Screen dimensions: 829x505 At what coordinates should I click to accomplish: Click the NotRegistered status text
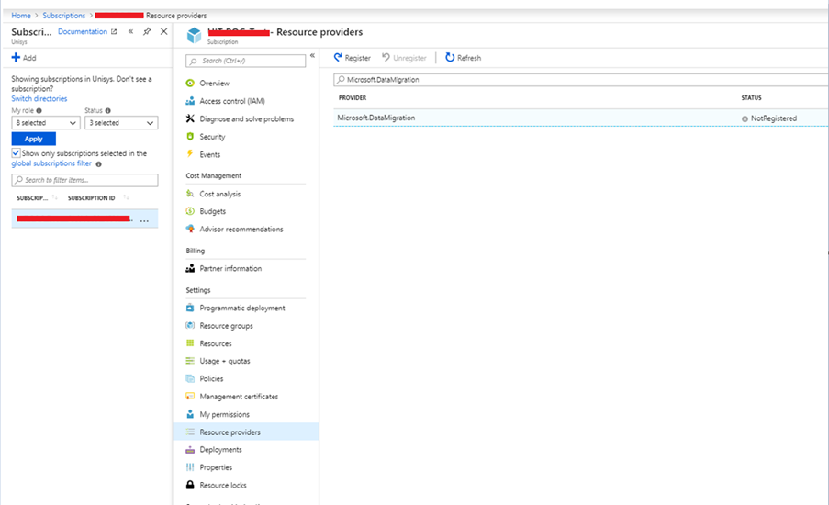[x=774, y=118]
